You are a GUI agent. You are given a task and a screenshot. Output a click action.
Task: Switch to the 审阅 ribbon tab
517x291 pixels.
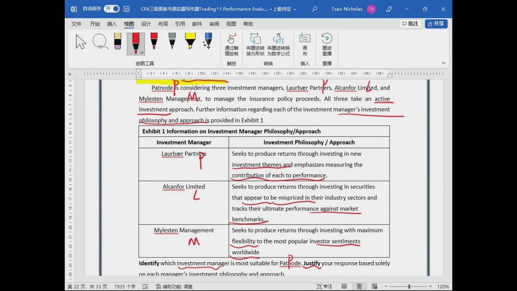tap(214, 24)
